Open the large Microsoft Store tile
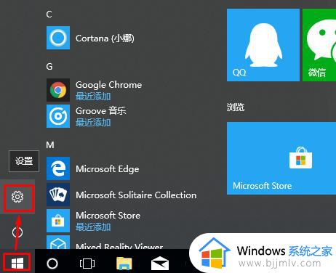Viewport: 336px width, 273px height. (281, 158)
